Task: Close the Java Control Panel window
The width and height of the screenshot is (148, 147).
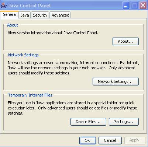Action: click(x=143, y=6)
